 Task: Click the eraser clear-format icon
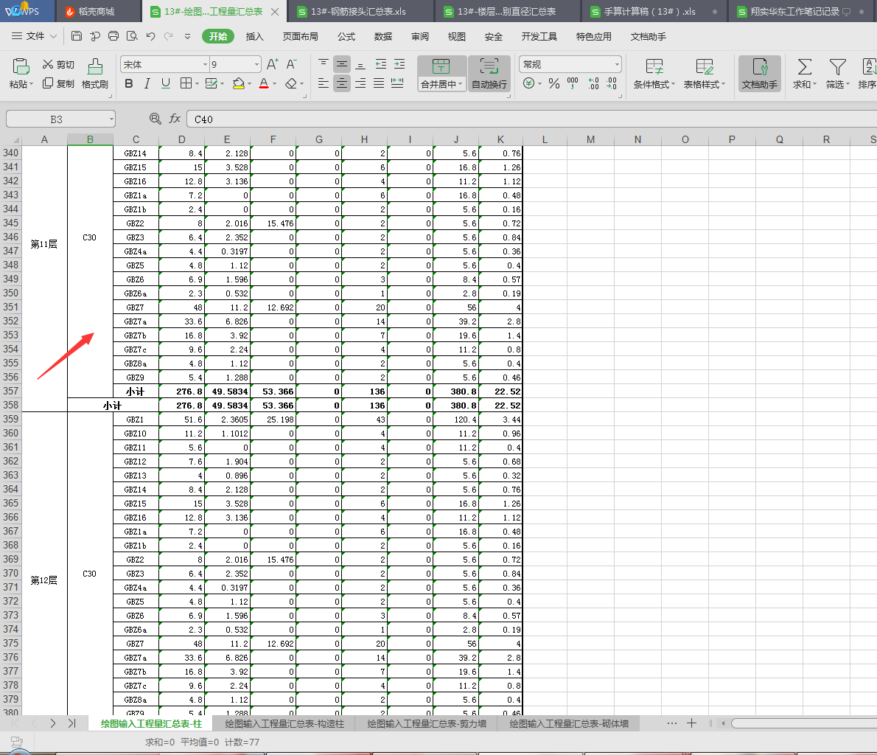coord(291,83)
